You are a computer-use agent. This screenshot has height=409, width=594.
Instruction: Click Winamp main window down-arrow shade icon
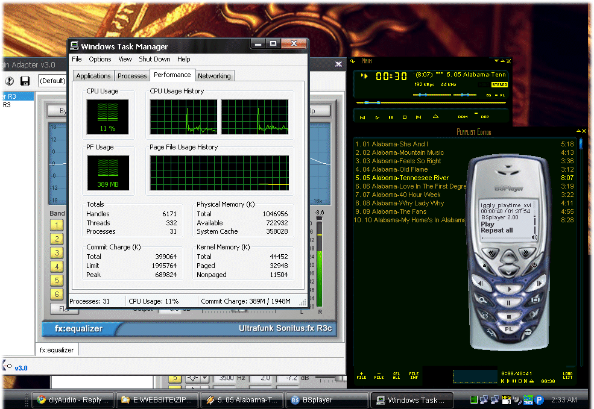point(496,61)
